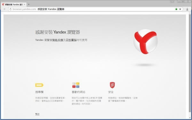Select the 感謝安裝 Yandex tab

click(x=13, y=4)
